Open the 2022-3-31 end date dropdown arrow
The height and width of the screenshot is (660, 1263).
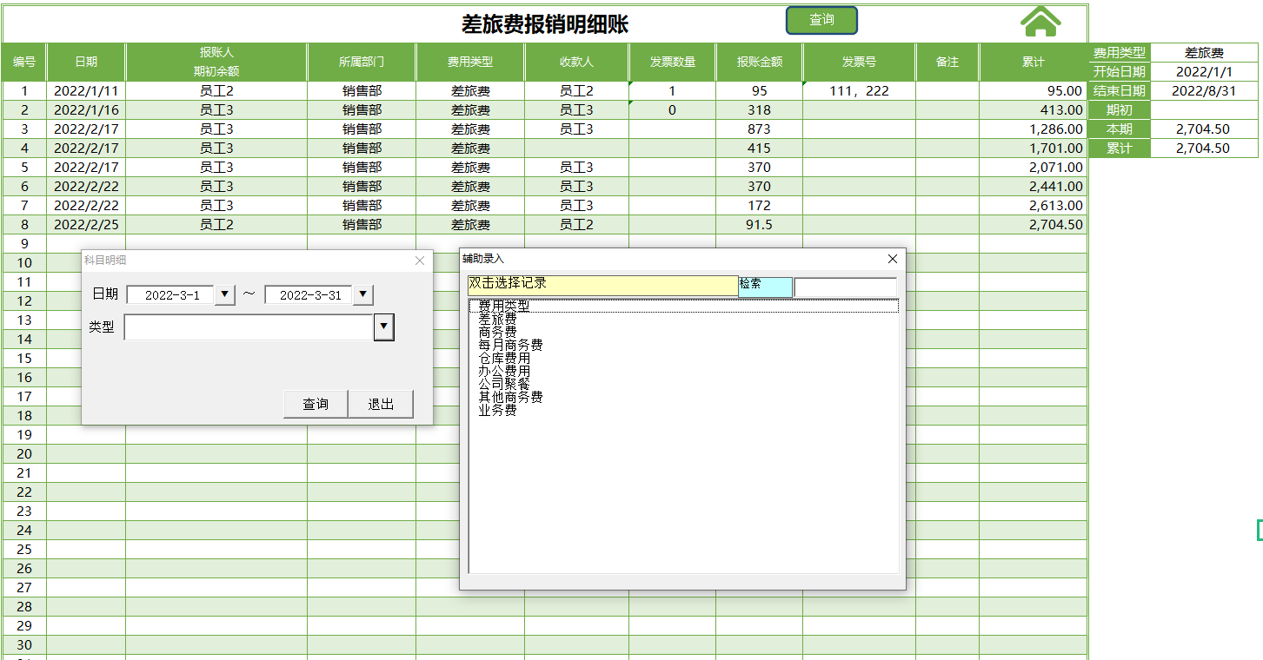(363, 295)
